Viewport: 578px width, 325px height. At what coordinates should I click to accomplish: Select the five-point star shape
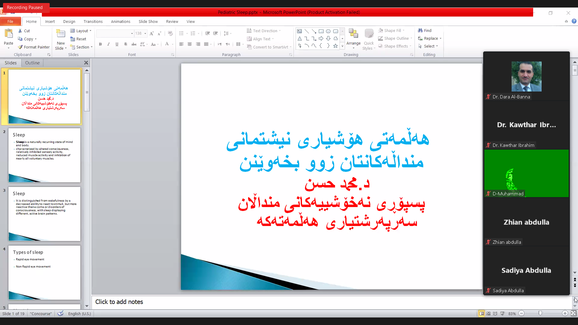click(x=335, y=46)
